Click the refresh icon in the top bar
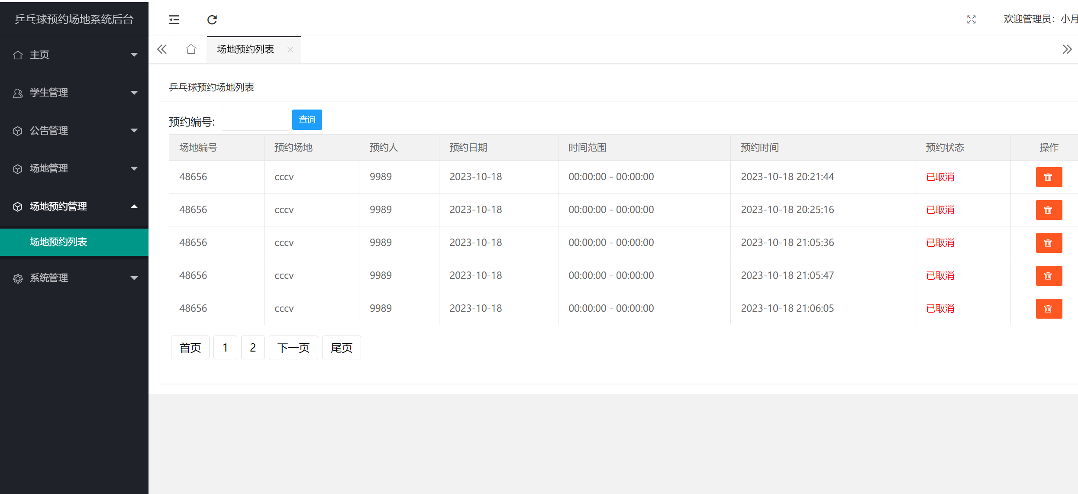Image resolution: width=1078 pixels, height=494 pixels. pyautogui.click(x=212, y=19)
